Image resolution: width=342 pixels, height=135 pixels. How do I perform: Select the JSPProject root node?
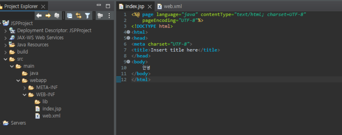tap(22, 23)
